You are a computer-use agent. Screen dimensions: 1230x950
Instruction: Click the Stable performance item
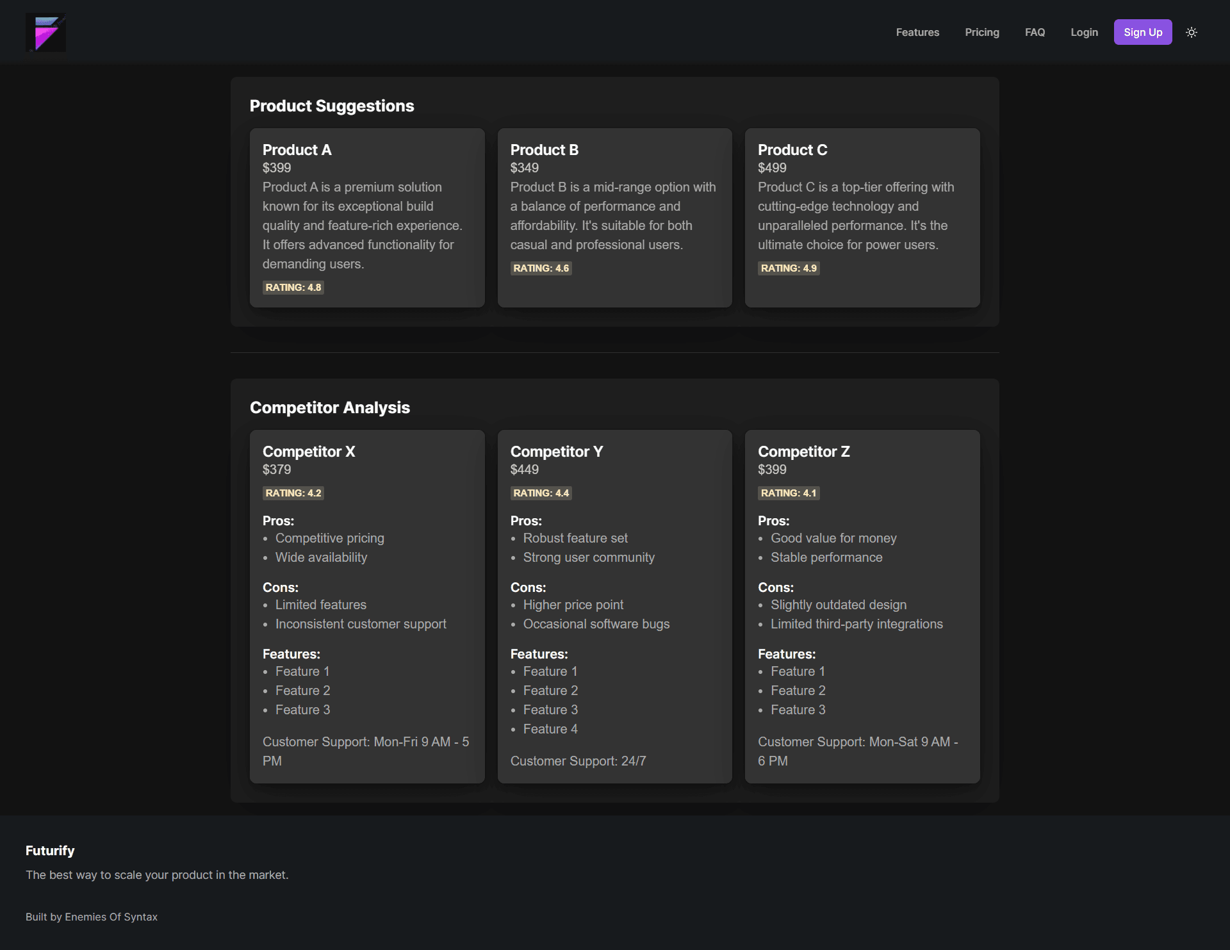pyautogui.click(x=826, y=558)
